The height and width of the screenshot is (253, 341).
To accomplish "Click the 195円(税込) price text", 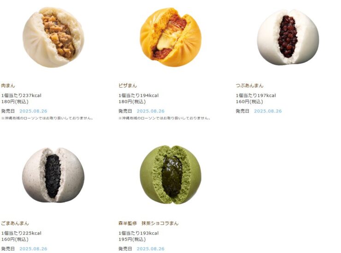I will (x=132, y=239).
